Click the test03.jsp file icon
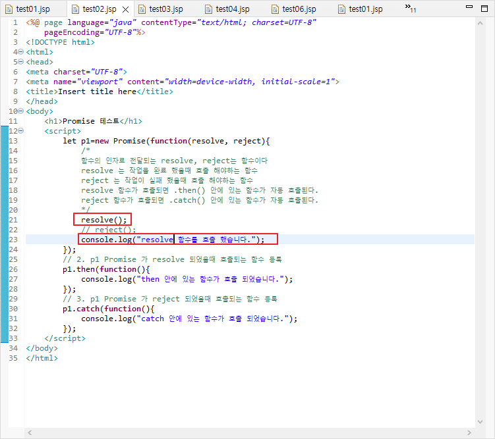 coord(142,9)
